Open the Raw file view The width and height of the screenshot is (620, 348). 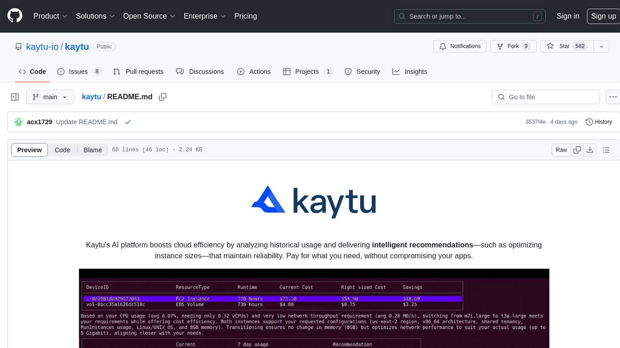561,150
